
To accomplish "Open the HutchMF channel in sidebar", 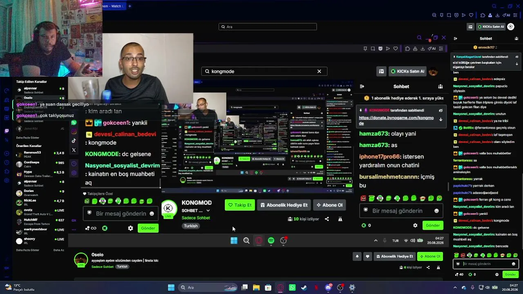I will 40,221.
